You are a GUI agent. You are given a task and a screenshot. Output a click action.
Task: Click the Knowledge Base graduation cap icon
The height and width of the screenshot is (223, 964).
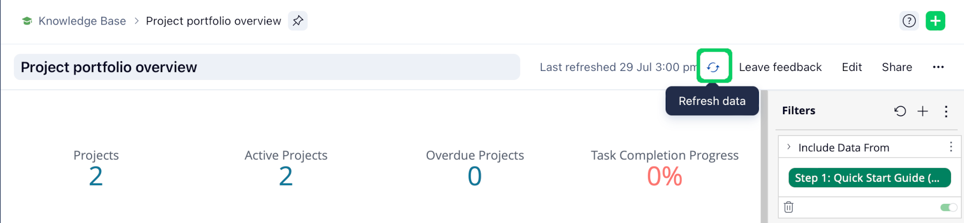coord(27,21)
